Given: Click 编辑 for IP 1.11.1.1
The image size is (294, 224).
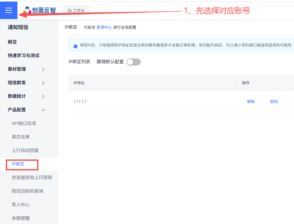Looking at the screenshot, I should (x=251, y=102).
